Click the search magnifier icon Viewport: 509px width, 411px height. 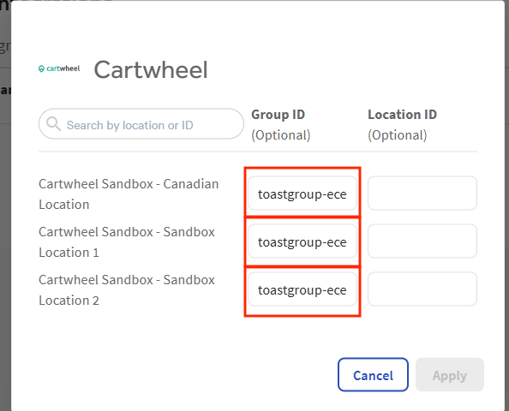click(53, 124)
